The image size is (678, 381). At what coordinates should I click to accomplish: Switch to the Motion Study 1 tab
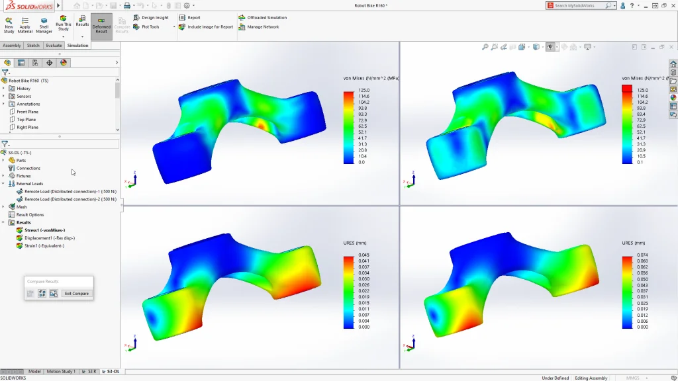[60, 372]
